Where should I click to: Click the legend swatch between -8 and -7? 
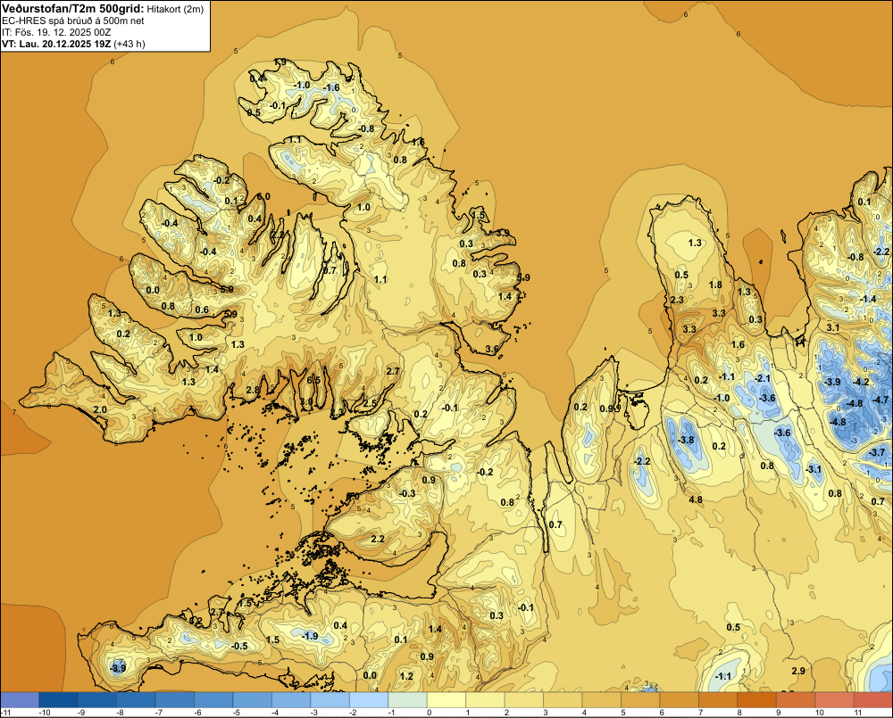click(x=136, y=700)
